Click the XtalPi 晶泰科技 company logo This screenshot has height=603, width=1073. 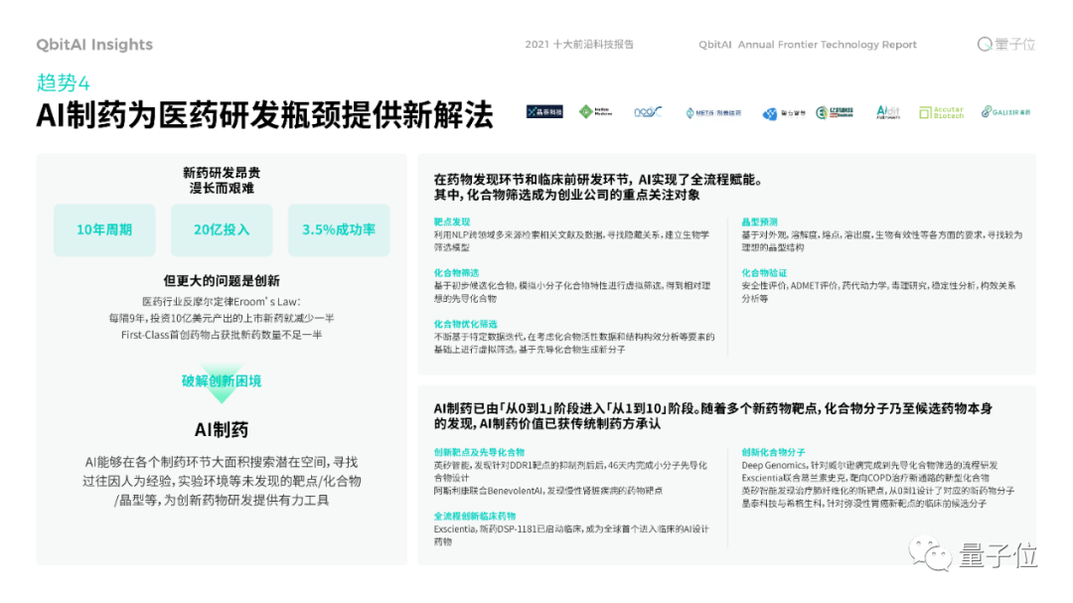[544, 111]
